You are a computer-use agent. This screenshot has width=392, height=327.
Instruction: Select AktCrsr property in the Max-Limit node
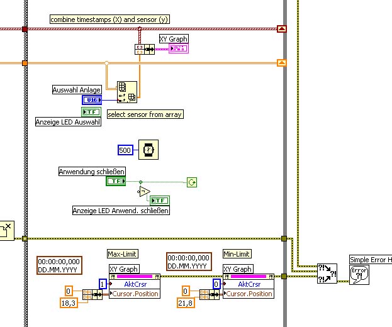click(135, 284)
